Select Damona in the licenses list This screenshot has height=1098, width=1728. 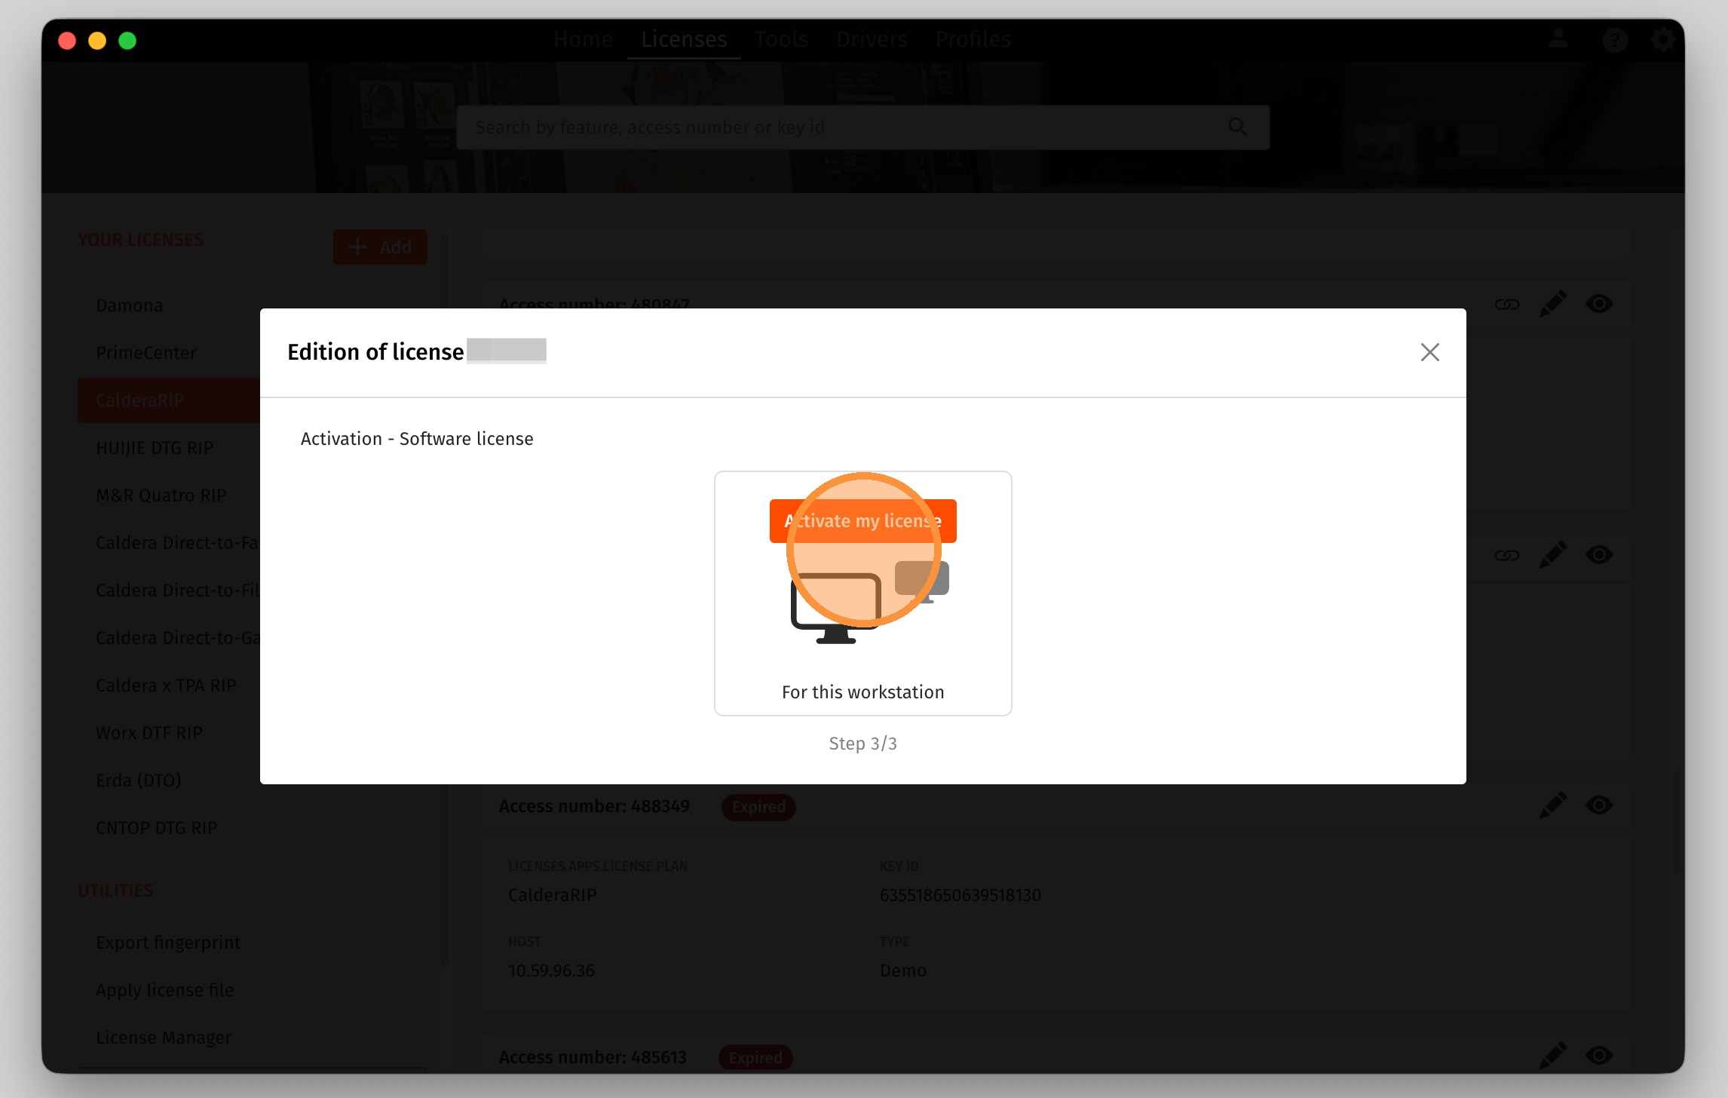[x=130, y=305]
